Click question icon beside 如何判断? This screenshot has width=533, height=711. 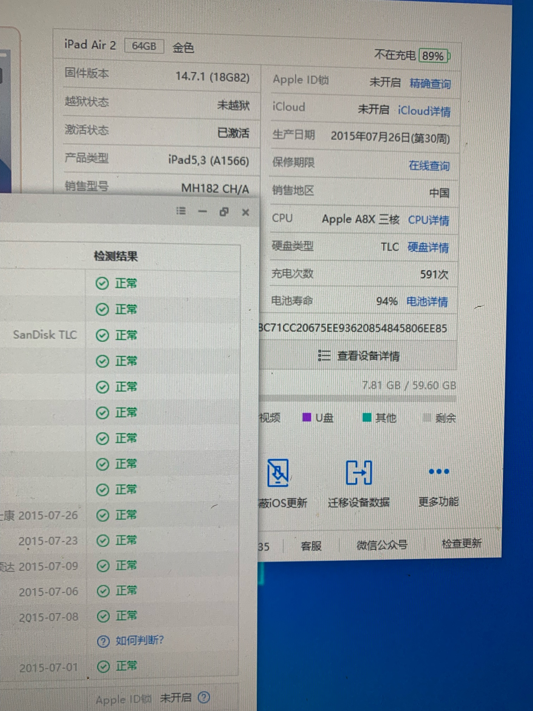coord(103,641)
